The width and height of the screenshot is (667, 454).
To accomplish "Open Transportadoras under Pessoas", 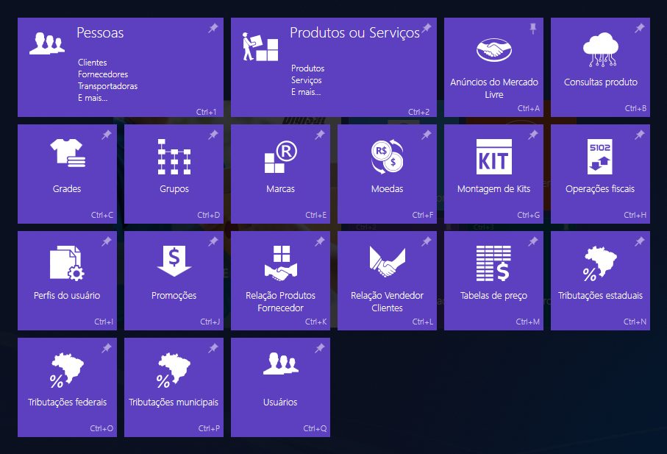I will pyautogui.click(x=107, y=86).
